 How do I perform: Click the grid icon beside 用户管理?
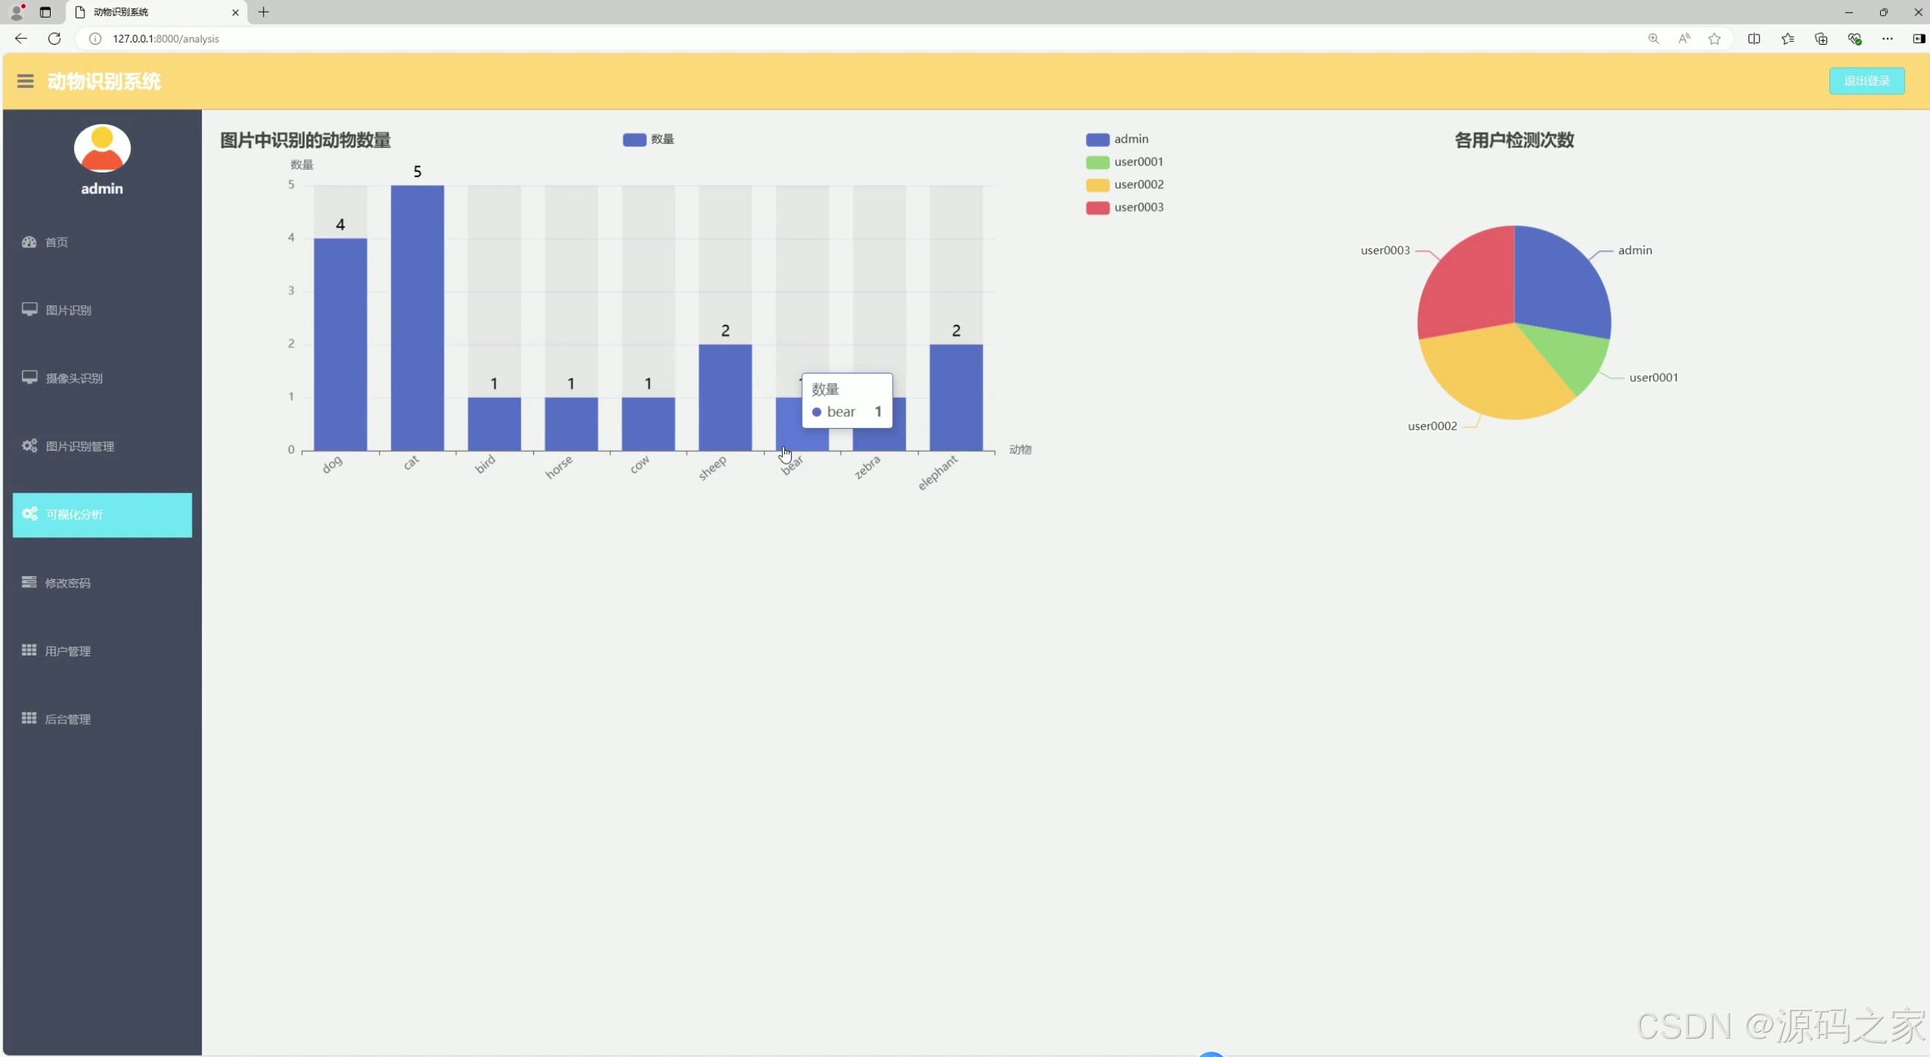pos(29,650)
